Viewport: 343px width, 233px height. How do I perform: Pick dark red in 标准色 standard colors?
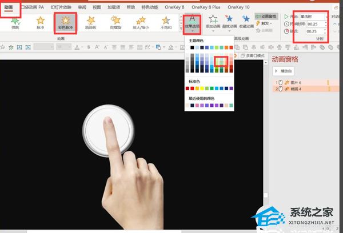[188, 89]
